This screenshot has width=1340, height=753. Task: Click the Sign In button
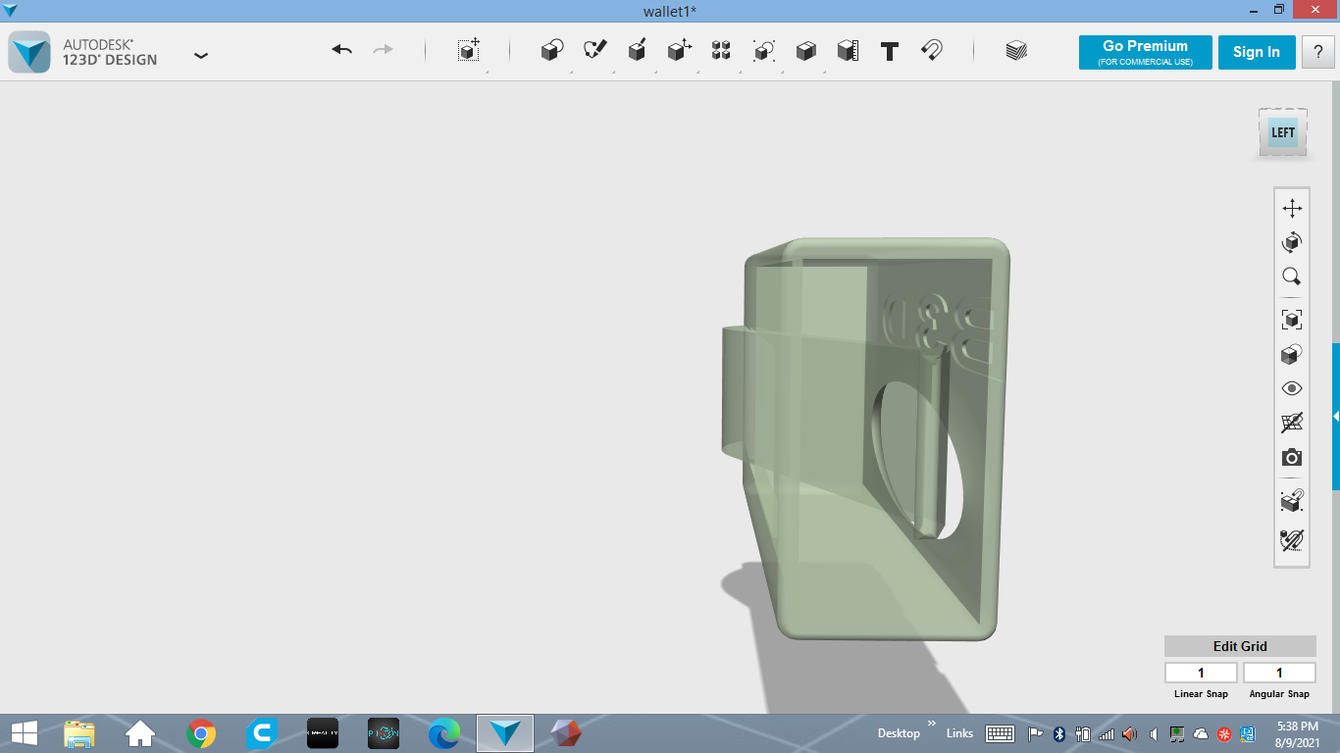(1256, 52)
